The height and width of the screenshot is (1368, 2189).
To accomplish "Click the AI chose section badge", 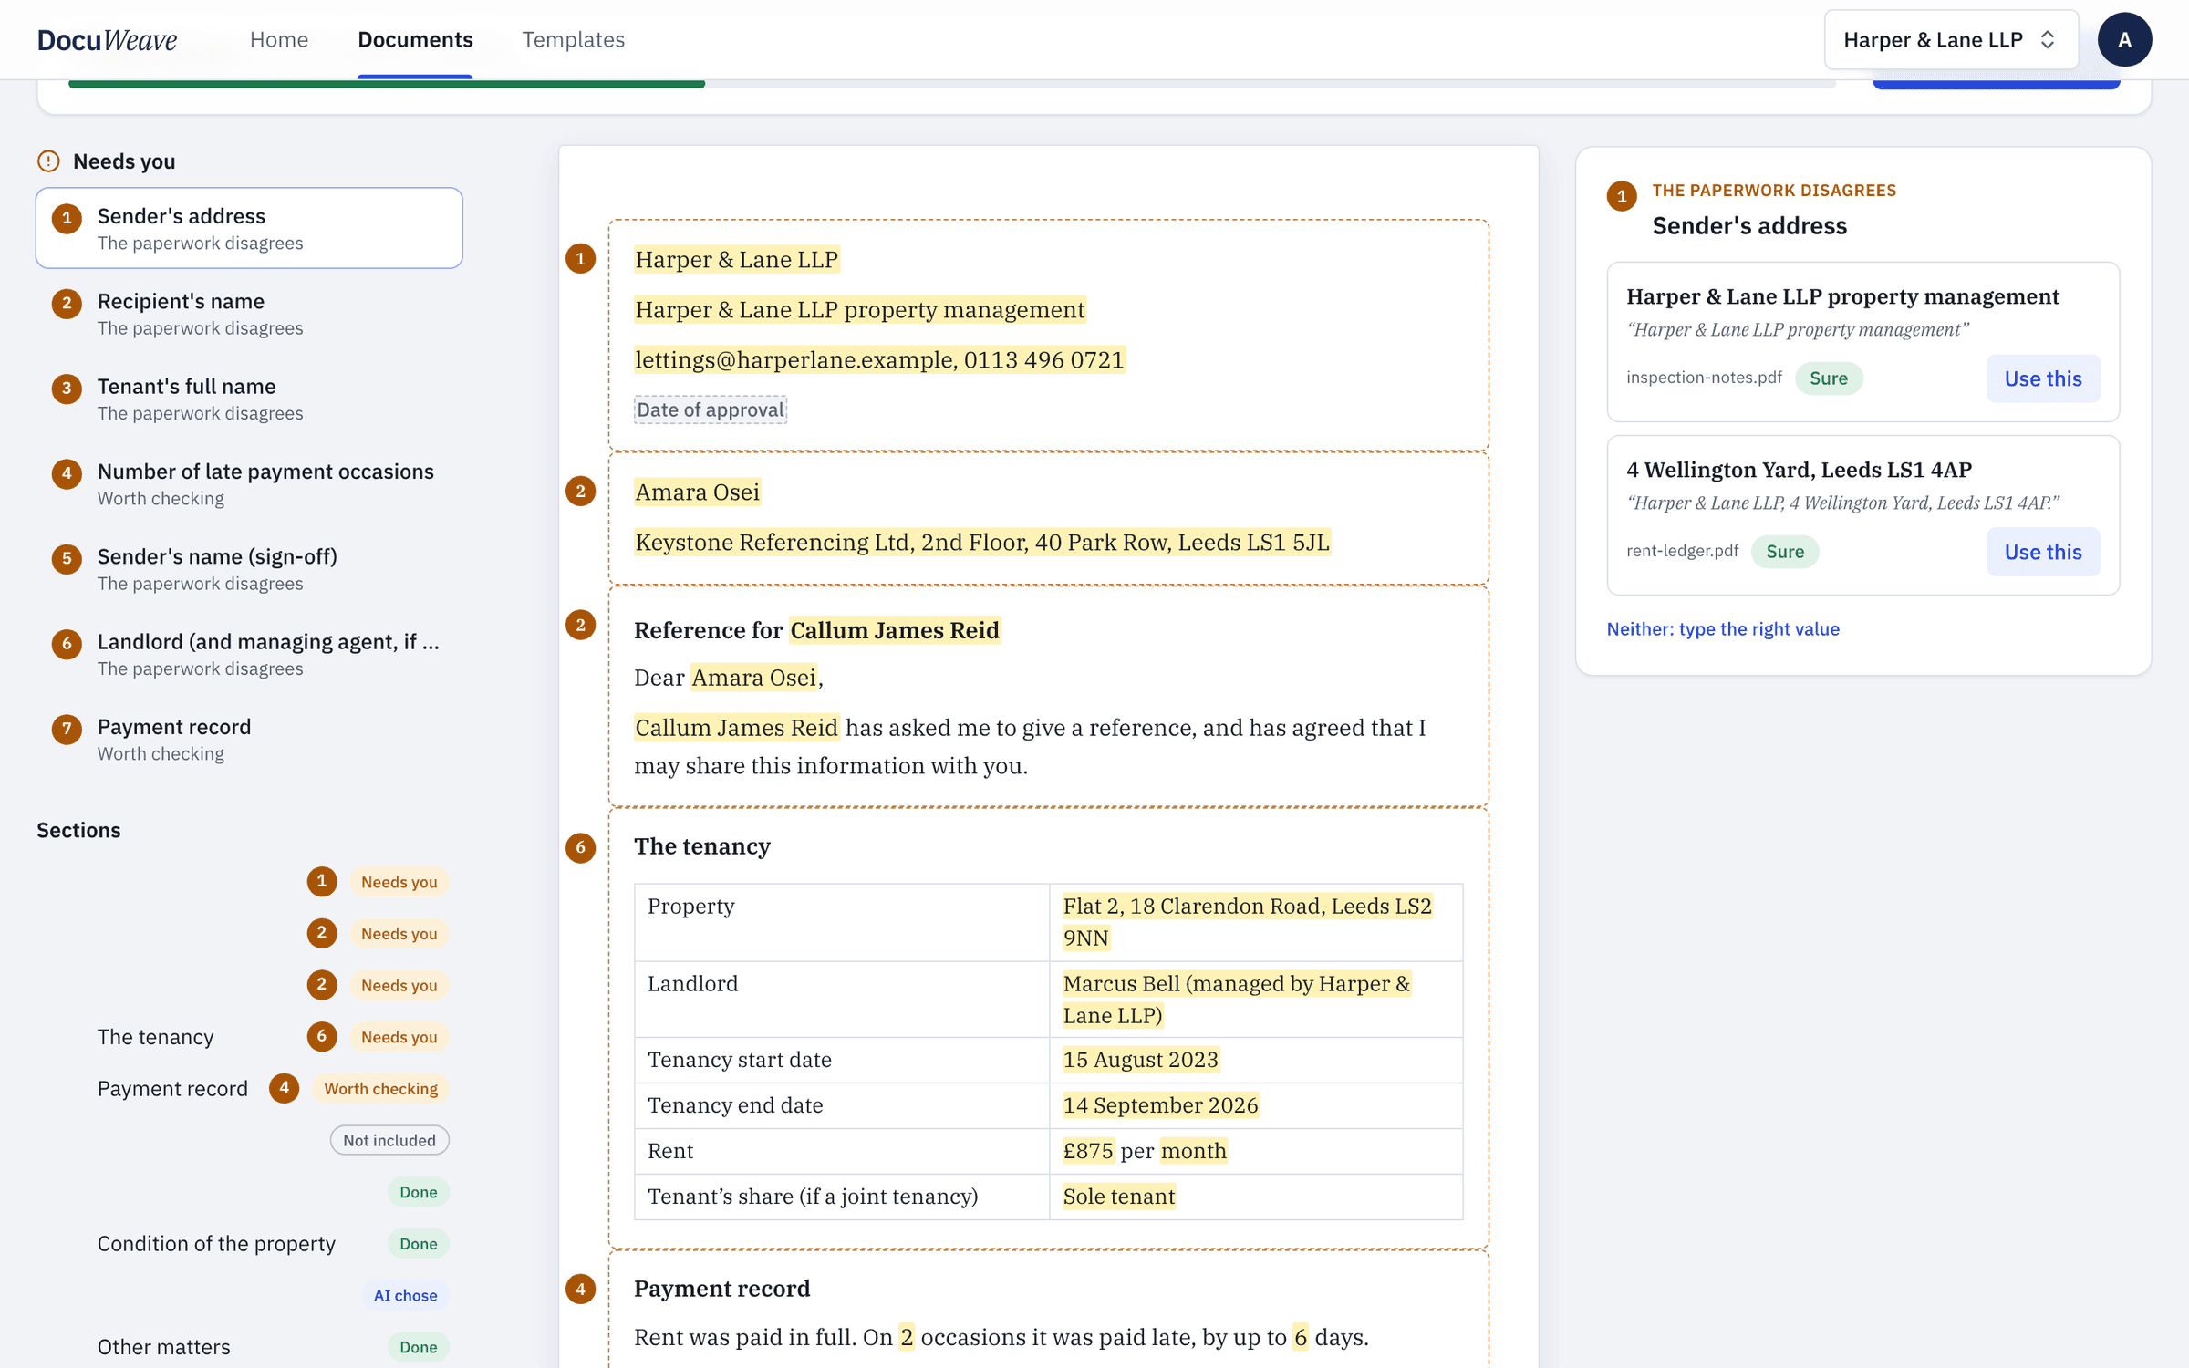I will tap(405, 1295).
